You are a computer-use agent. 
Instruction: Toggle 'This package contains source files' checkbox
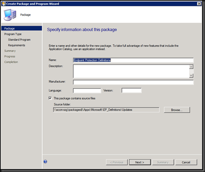coord(50,98)
